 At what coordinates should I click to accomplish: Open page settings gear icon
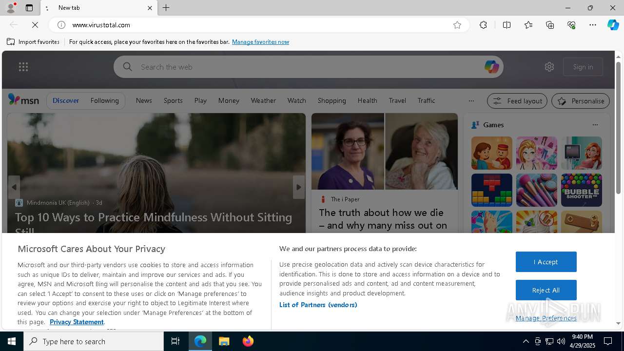pos(549,67)
